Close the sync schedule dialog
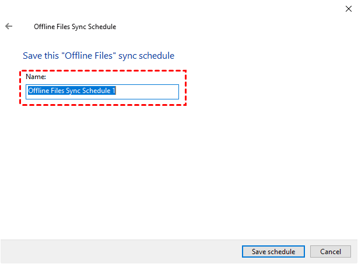The width and height of the screenshot is (358, 264). point(349,9)
